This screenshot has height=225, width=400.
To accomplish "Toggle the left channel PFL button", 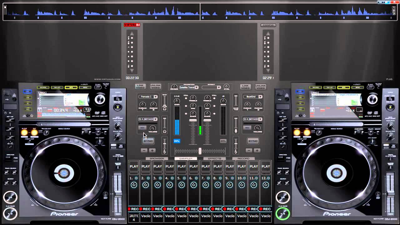I will [177, 141].
